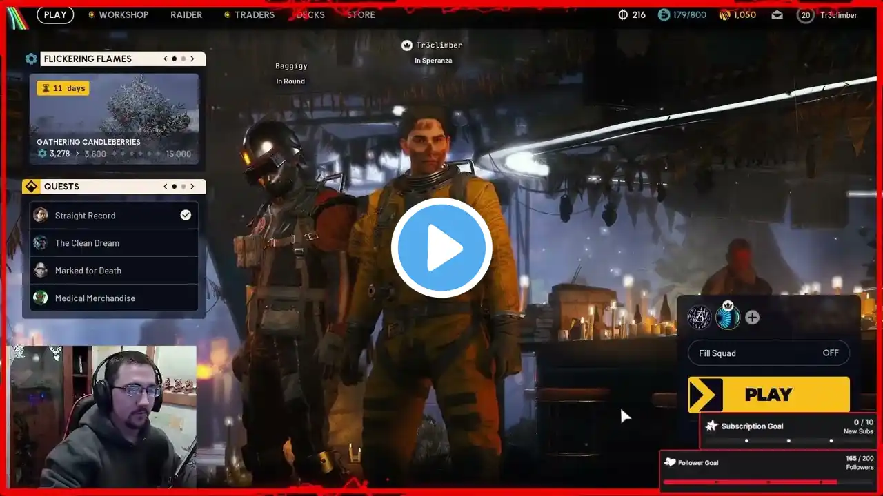Screen dimensions: 883x496
Task: Click the "0 / 10" new subs count
Action: point(864,422)
